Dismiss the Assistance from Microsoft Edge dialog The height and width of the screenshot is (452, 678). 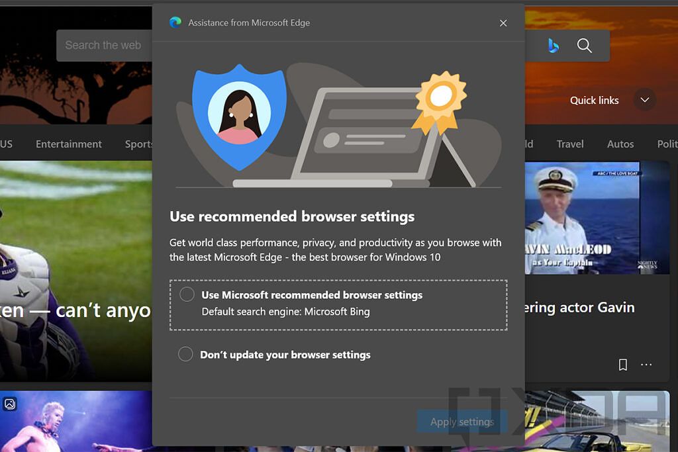503,23
